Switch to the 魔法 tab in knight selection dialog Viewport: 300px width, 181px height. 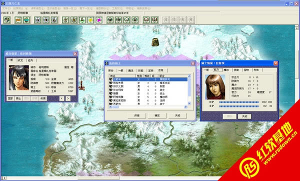(131, 70)
